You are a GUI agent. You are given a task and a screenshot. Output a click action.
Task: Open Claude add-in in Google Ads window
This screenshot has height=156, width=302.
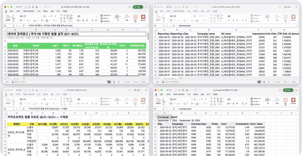pos(293,100)
